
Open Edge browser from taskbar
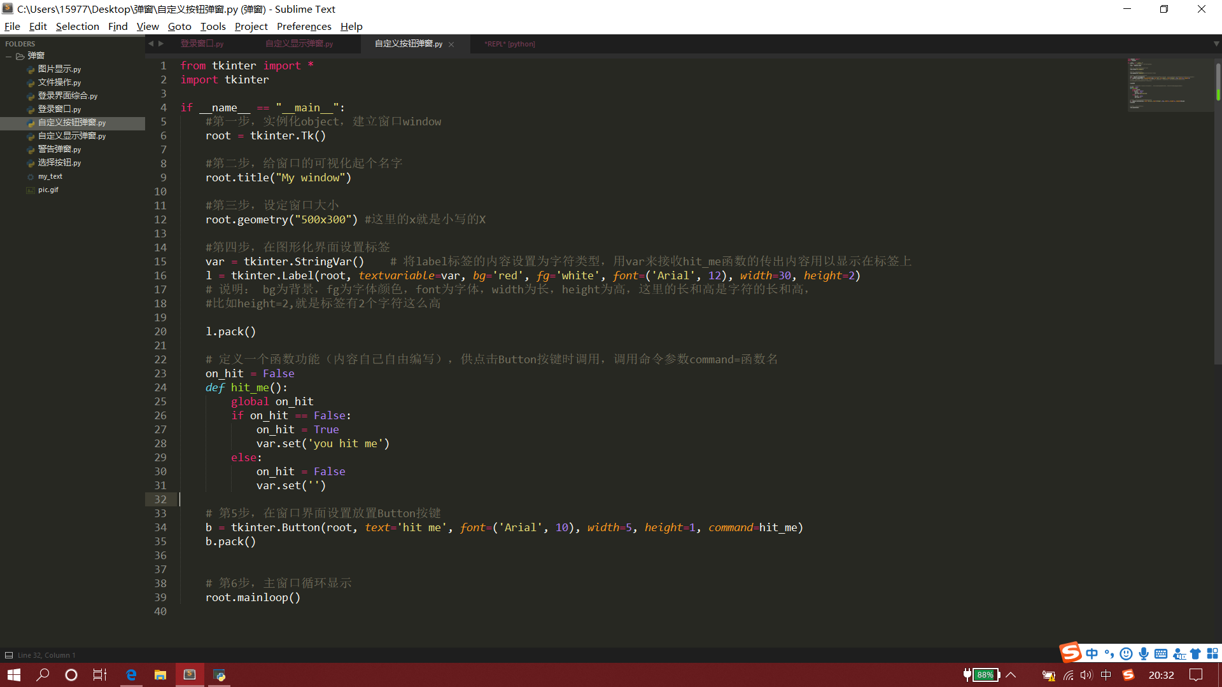(131, 675)
